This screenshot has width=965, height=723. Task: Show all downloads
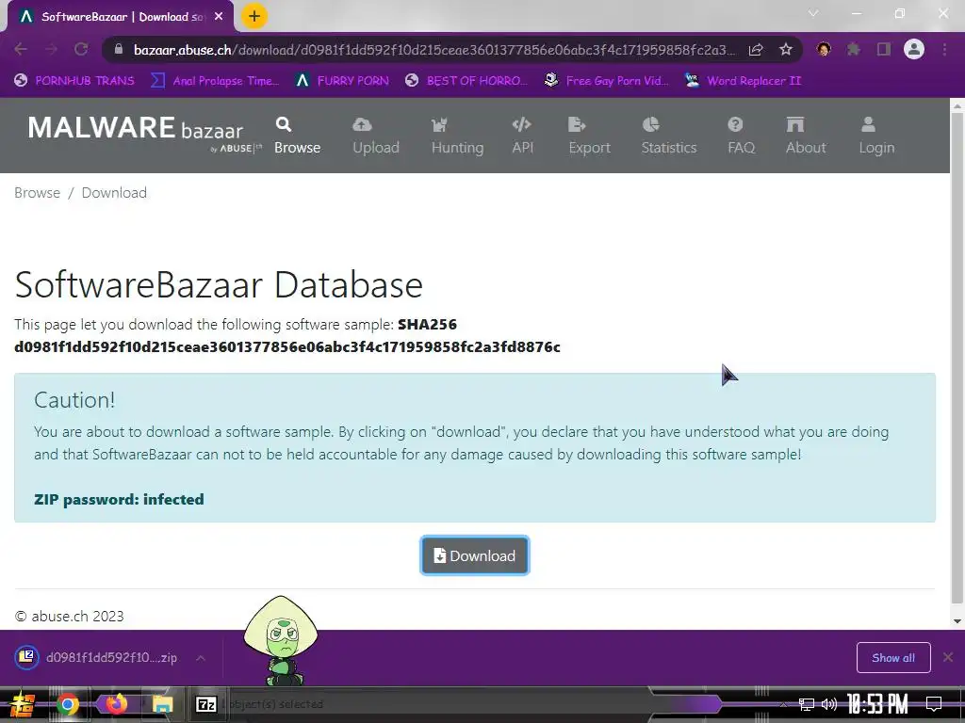click(x=893, y=658)
